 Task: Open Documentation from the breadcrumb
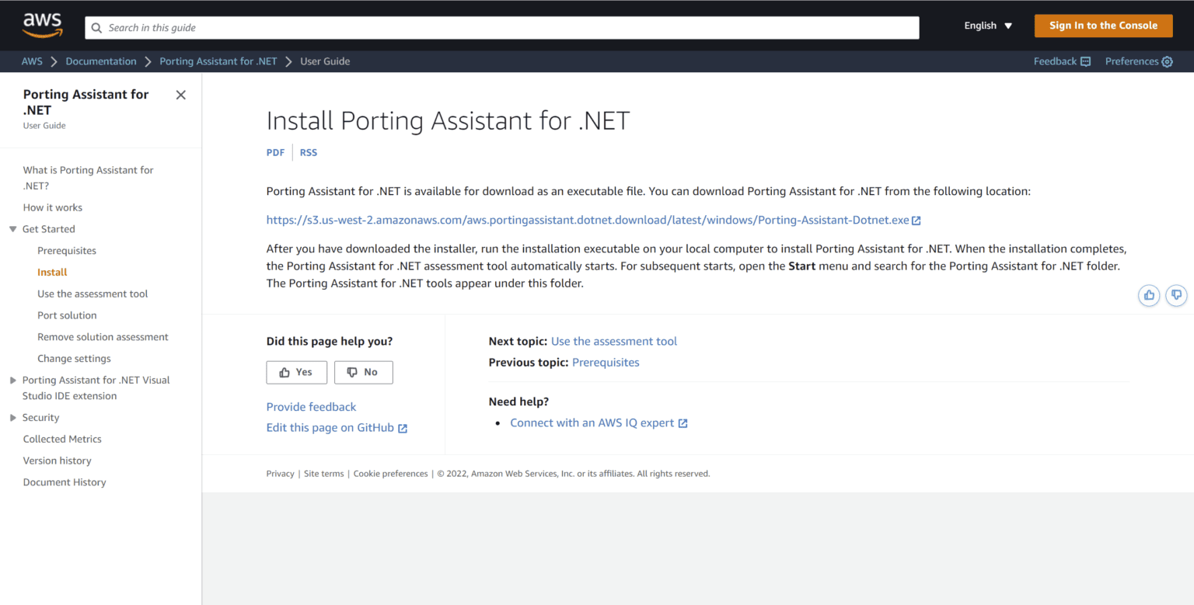(101, 61)
